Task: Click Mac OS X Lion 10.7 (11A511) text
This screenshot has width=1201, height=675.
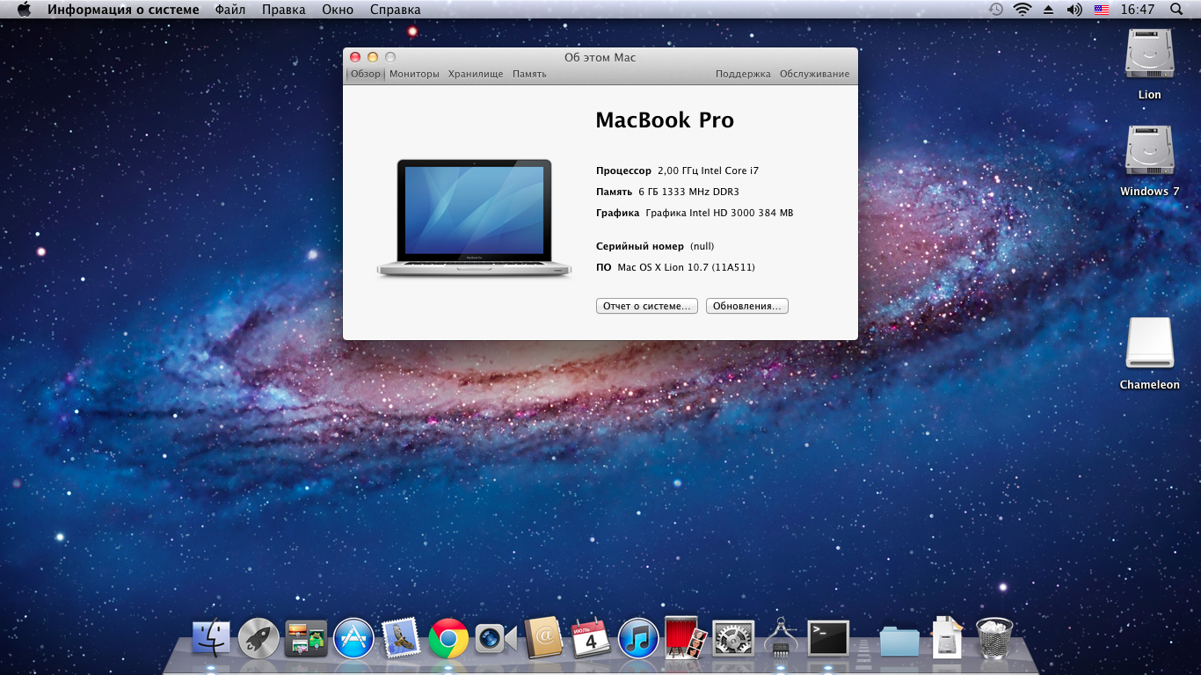Action: coord(686,267)
